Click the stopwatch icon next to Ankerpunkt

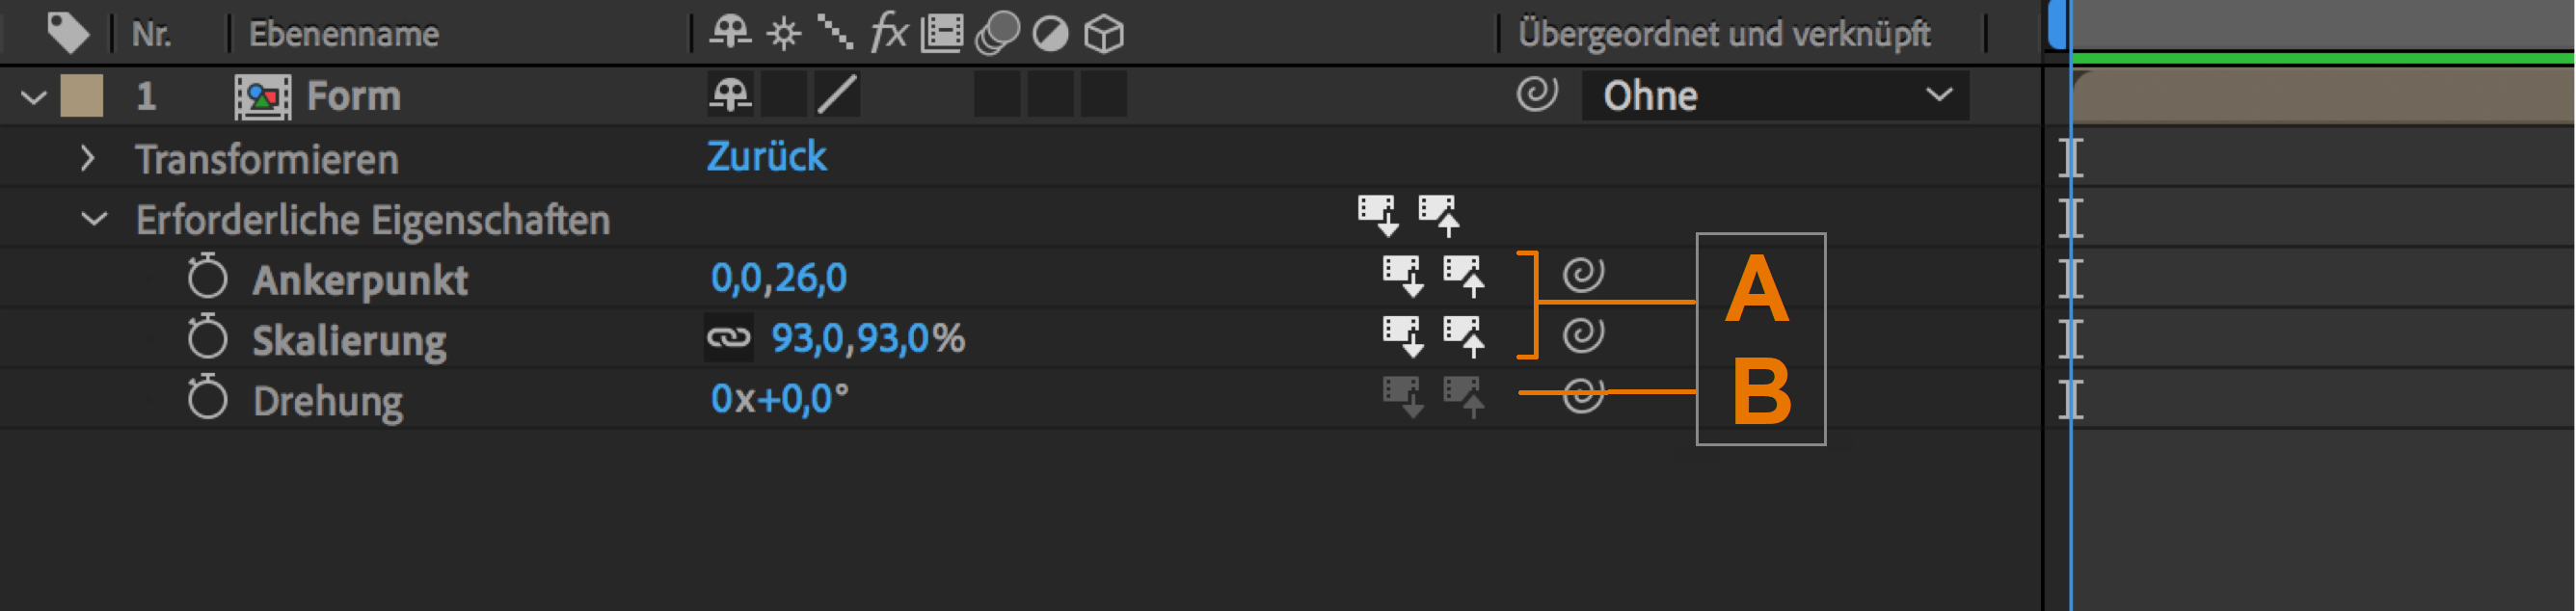coord(207,277)
